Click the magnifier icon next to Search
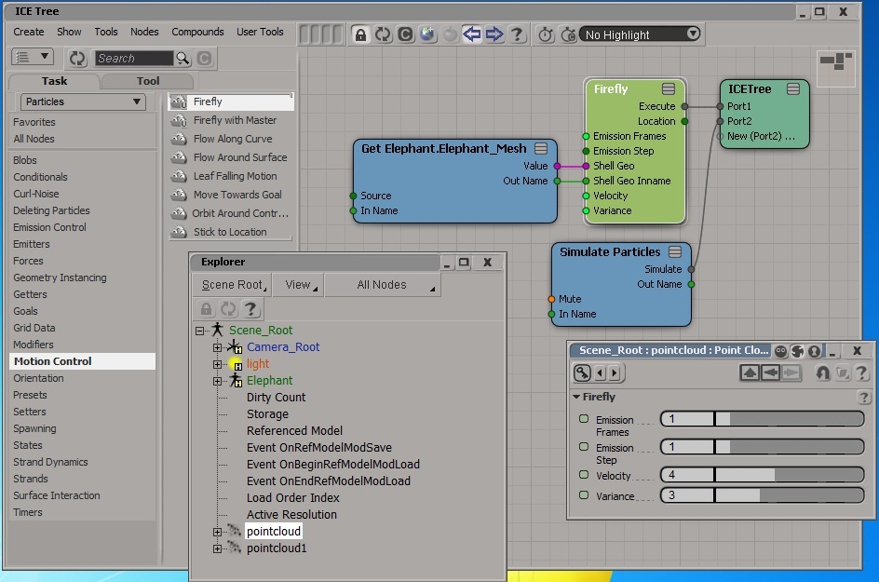Image resolution: width=879 pixels, height=582 pixels. coord(183,59)
